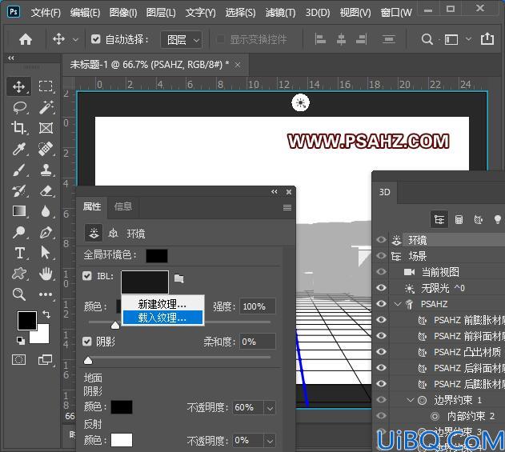
Task: Select the Pen tool
Action: [x=46, y=232]
